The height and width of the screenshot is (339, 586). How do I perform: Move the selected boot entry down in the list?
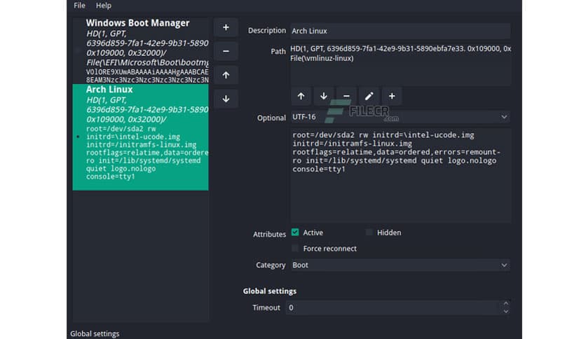(226, 99)
